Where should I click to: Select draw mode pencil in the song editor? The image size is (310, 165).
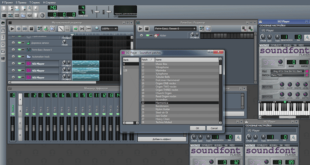(x=61, y=29)
